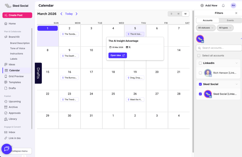Expand the collapse-menu chevron at the bottom

[x=24, y=156]
